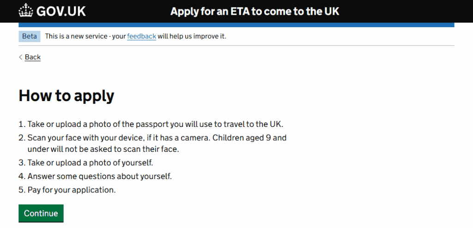The width and height of the screenshot is (473, 228).
Task: Click the blue bar beneath the header
Action: click(236, 25)
